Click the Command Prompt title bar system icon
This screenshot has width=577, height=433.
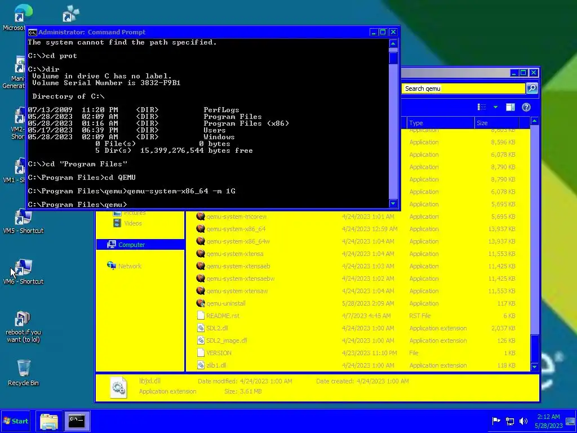pyautogui.click(x=32, y=32)
